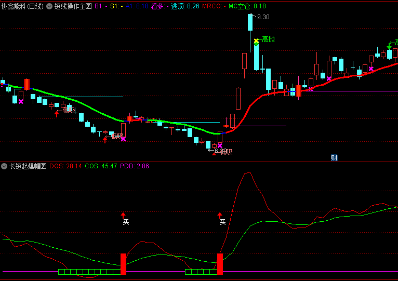398x281 pixels.
Task: Click the 协鑫能科(日线) stock title
Action: [23, 6]
